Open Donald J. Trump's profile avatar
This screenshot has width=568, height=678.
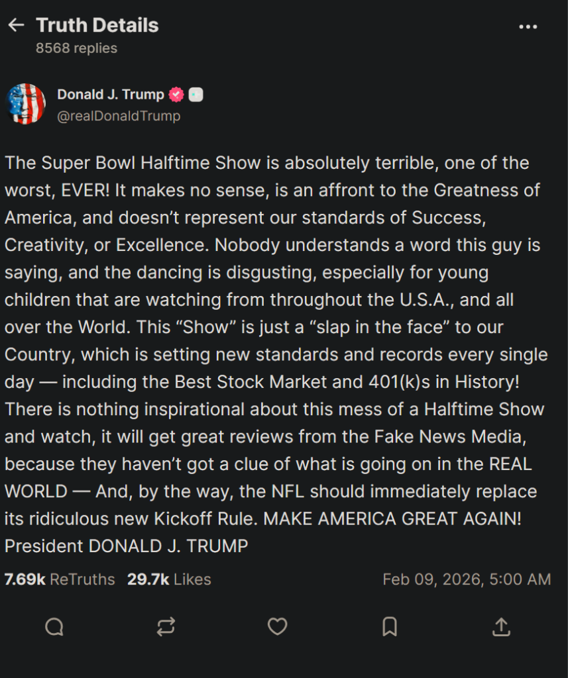[x=25, y=104]
